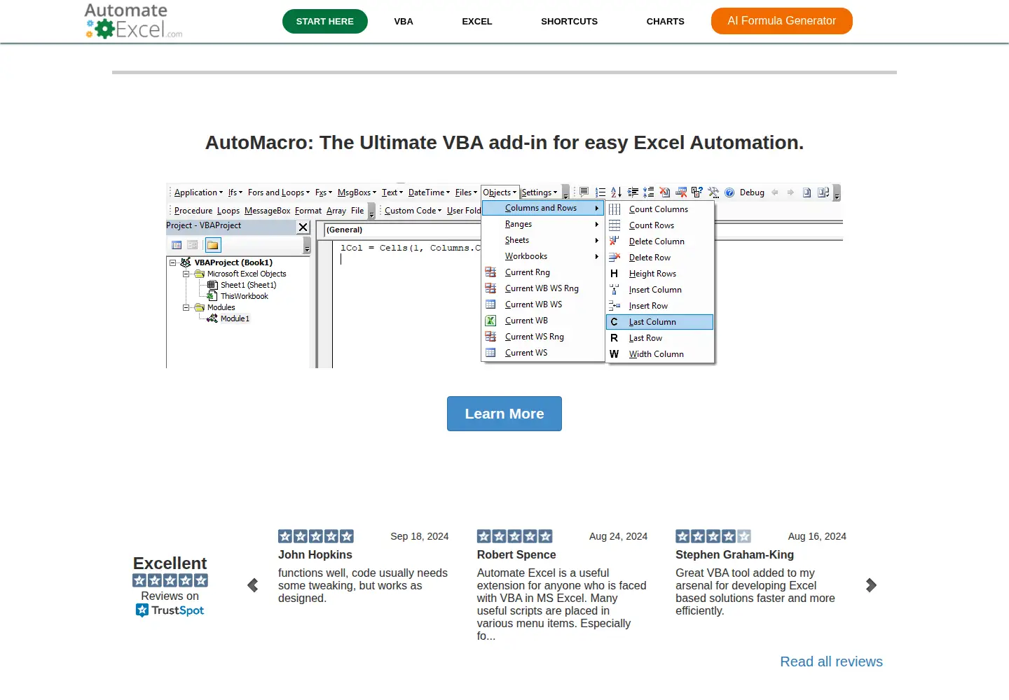Click the comment block speech-bubble icon

[x=584, y=192]
